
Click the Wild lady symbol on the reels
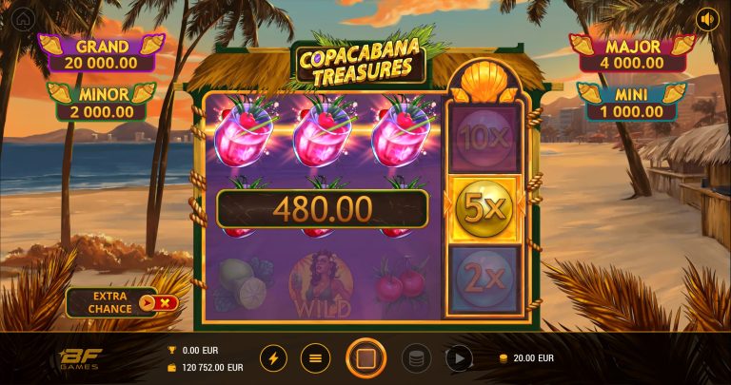tap(321, 284)
